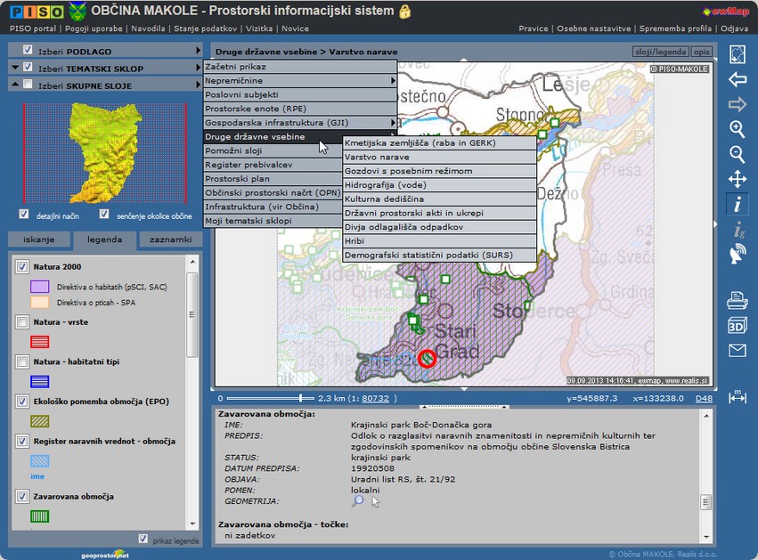Enable the Natura - vrste layer
The image size is (758, 560).
pyautogui.click(x=22, y=322)
